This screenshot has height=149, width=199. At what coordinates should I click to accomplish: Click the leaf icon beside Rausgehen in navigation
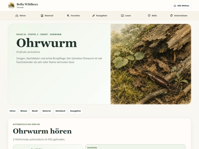coord(94,15)
